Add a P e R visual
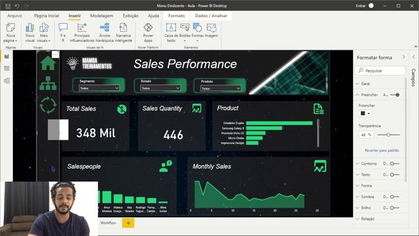This screenshot has height=236, width=419. click(x=63, y=32)
